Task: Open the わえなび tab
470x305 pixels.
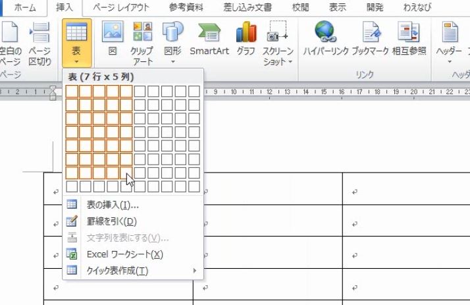Action: pyautogui.click(x=417, y=7)
